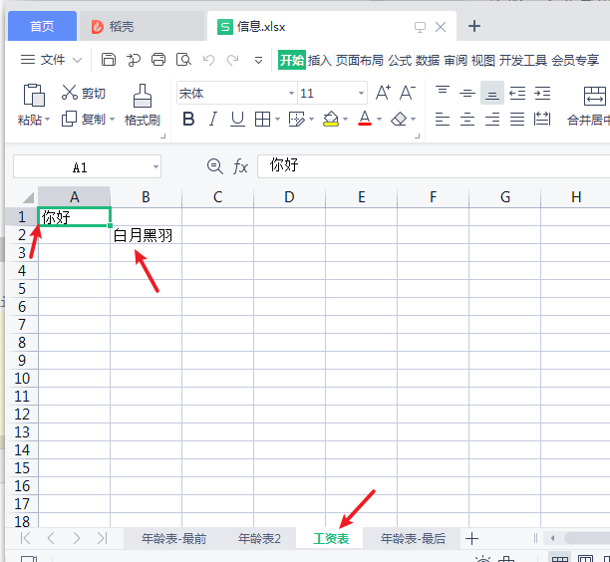Select cell B2 containing 白月黑羽
This screenshot has height=562, width=610.
pos(146,235)
